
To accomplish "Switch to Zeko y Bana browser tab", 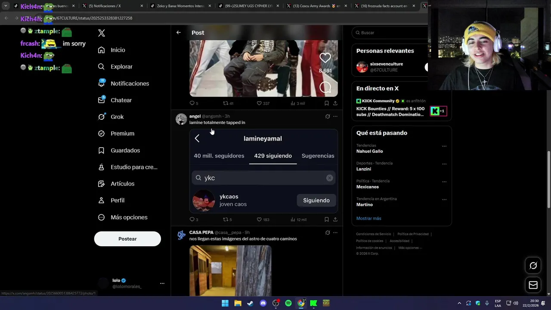I will point(181,6).
